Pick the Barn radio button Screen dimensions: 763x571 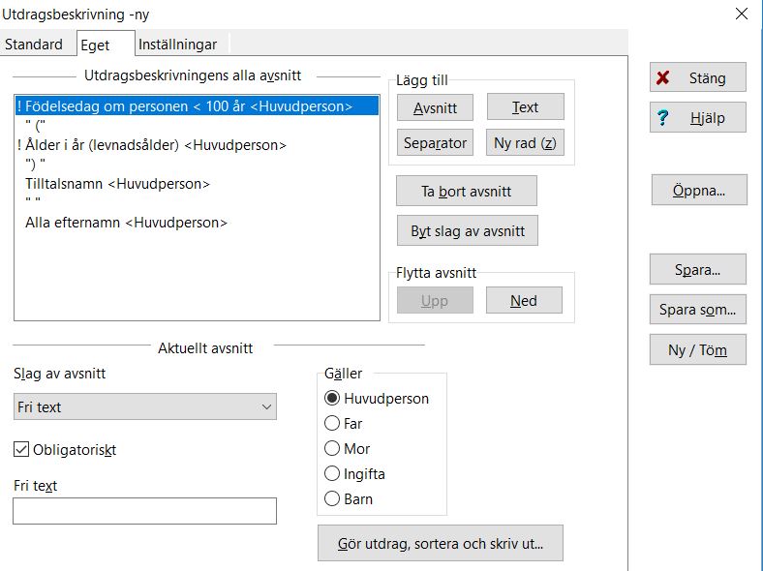(x=332, y=499)
